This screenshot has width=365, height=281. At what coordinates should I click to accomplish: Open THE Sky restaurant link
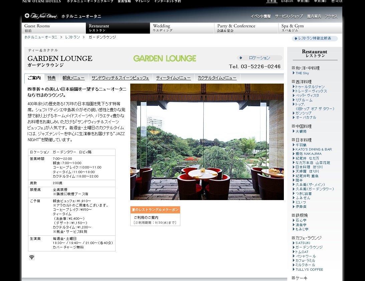coord(302,73)
